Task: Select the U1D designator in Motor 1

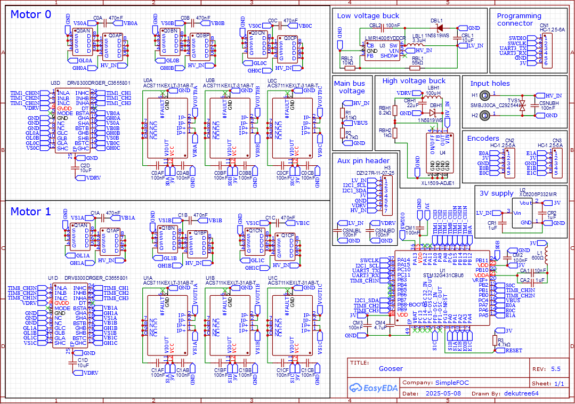Action: [x=53, y=278]
